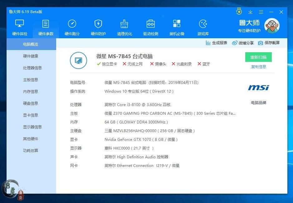Open 硬盘信息 disk info in sidebar
Screen dimensions: 293x203
click(31, 104)
